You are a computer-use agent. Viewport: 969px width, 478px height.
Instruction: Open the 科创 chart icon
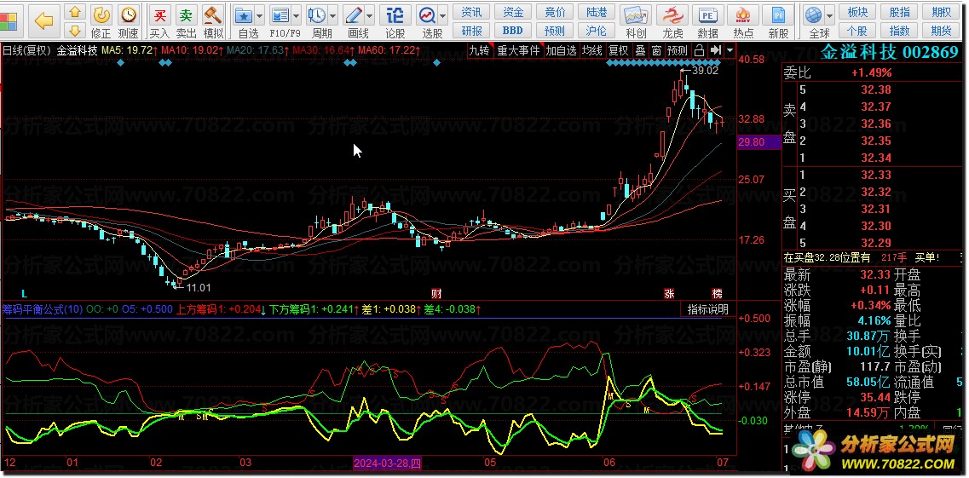636,21
